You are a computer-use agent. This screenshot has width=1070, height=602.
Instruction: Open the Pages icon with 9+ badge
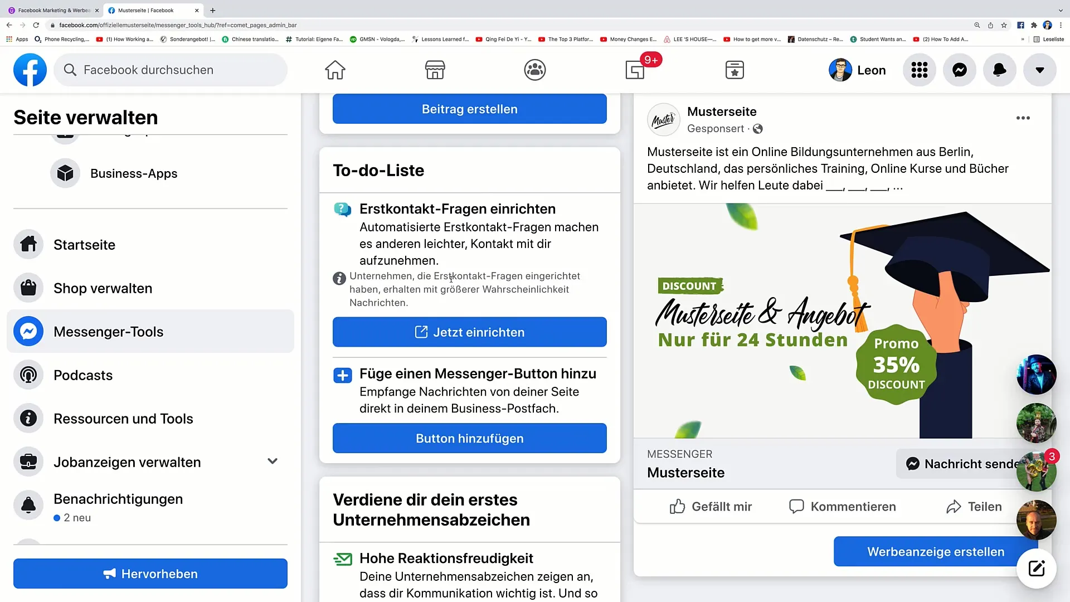635,70
